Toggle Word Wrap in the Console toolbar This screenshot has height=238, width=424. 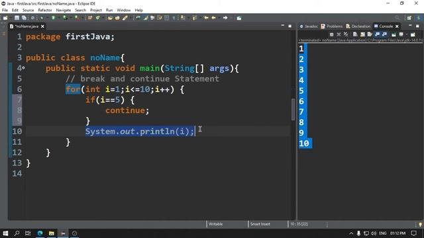click(x=370, y=34)
